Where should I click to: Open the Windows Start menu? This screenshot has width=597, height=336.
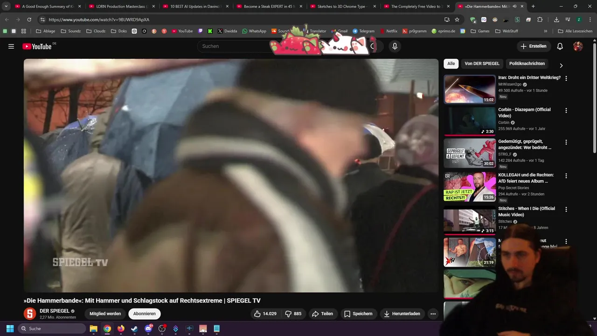[x=10, y=329]
